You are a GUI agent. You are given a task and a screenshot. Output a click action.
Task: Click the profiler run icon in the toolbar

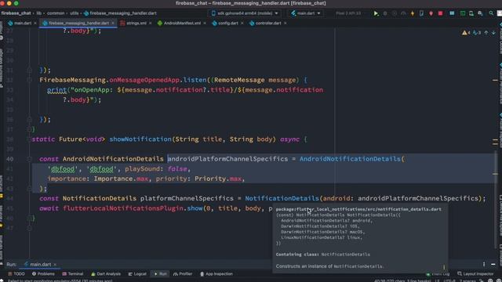pyautogui.click(x=403, y=13)
